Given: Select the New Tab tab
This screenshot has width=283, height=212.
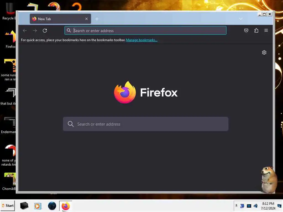Looking at the screenshot, I should pyautogui.click(x=60, y=19).
